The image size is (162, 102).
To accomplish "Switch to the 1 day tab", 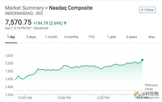I will point(11,37).
